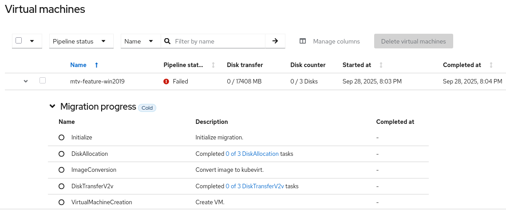Click the Delete virtual machines button
The image size is (506, 210).
(413, 41)
